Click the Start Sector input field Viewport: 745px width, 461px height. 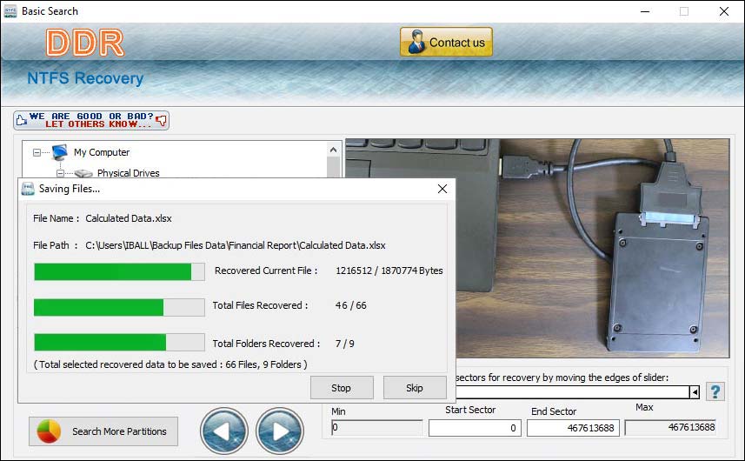coord(475,428)
